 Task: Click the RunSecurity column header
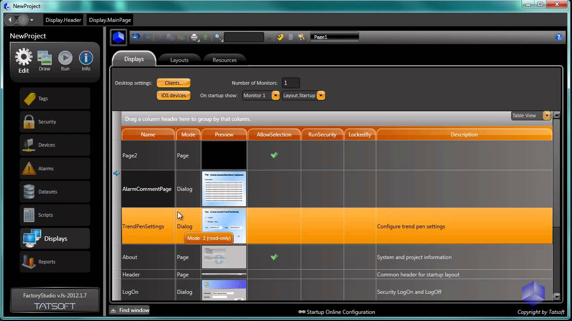322,134
